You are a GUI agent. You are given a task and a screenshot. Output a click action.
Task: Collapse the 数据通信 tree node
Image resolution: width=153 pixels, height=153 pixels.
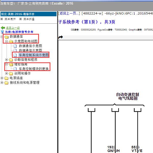2,37
